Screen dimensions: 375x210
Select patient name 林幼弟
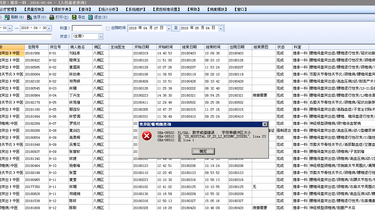[75, 74]
